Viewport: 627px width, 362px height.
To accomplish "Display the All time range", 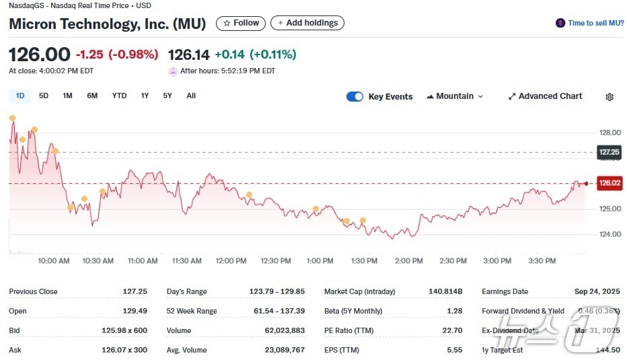I will tap(191, 96).
